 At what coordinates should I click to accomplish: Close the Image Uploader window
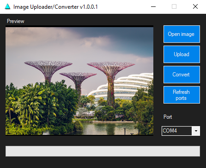pos(195,6)
